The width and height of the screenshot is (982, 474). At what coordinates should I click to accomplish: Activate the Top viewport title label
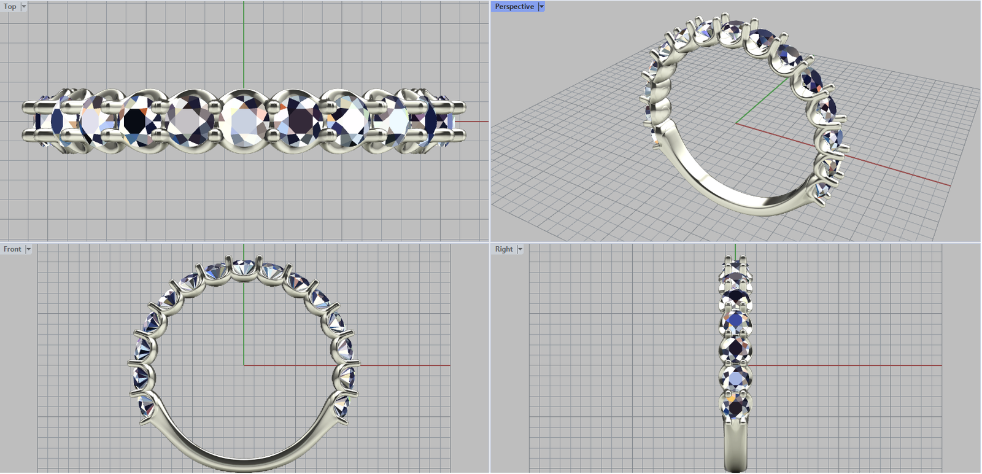click(x=10, y=7)
